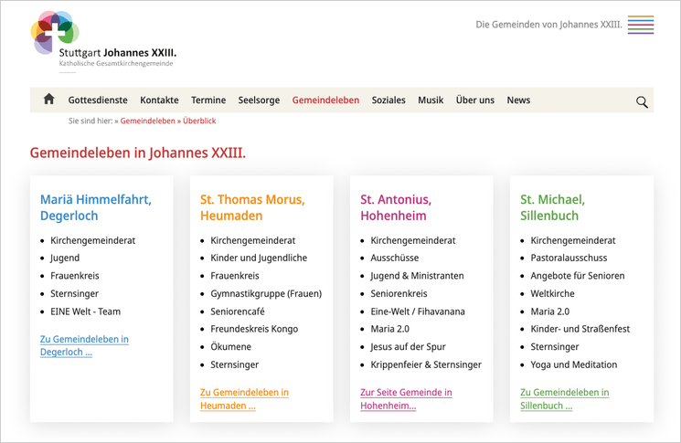
Task: Open the Termine menu
Action: pyautogui.click(x=208, y=100)
